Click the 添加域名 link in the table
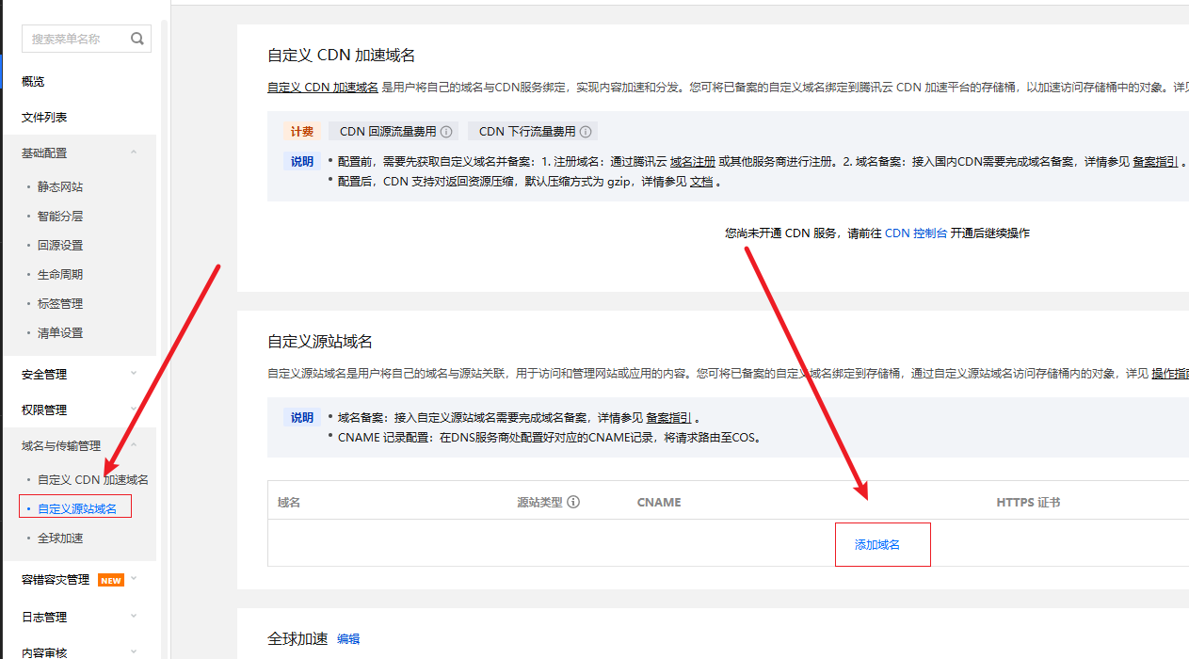This screenshot has width=1189, height=659. coord(877,545)
